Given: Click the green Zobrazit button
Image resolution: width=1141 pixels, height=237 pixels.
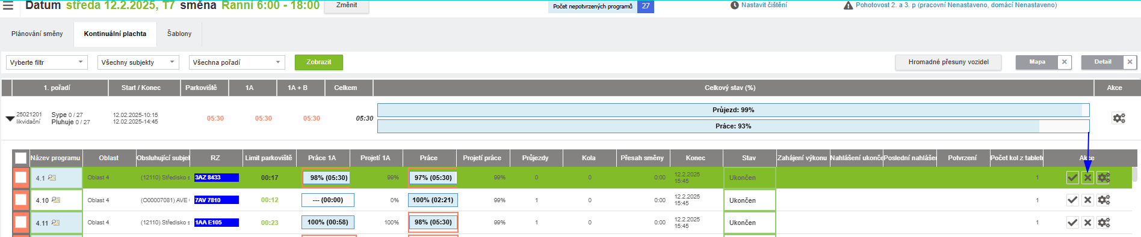Looking at the screenshot, I should point(319,62).
